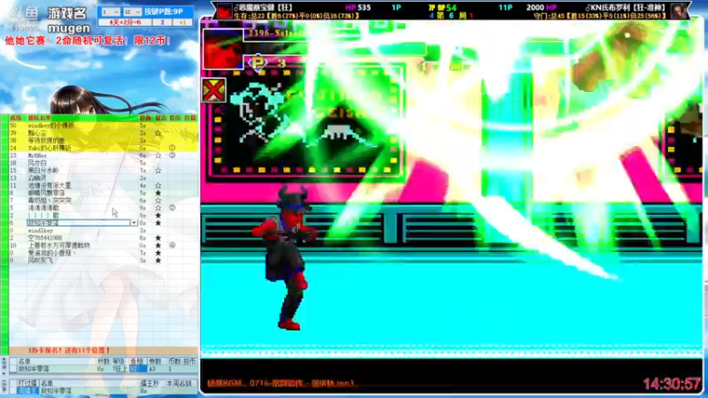Screen dimensions: 708x398
Task: Click the red X icon below player portrait
Action: click(213, 90)
